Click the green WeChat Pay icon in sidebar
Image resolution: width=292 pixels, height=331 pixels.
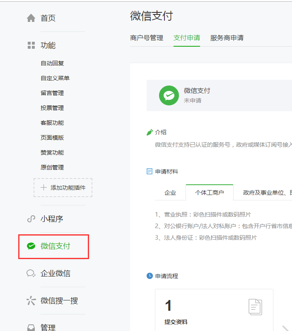[x=31, y=246]
